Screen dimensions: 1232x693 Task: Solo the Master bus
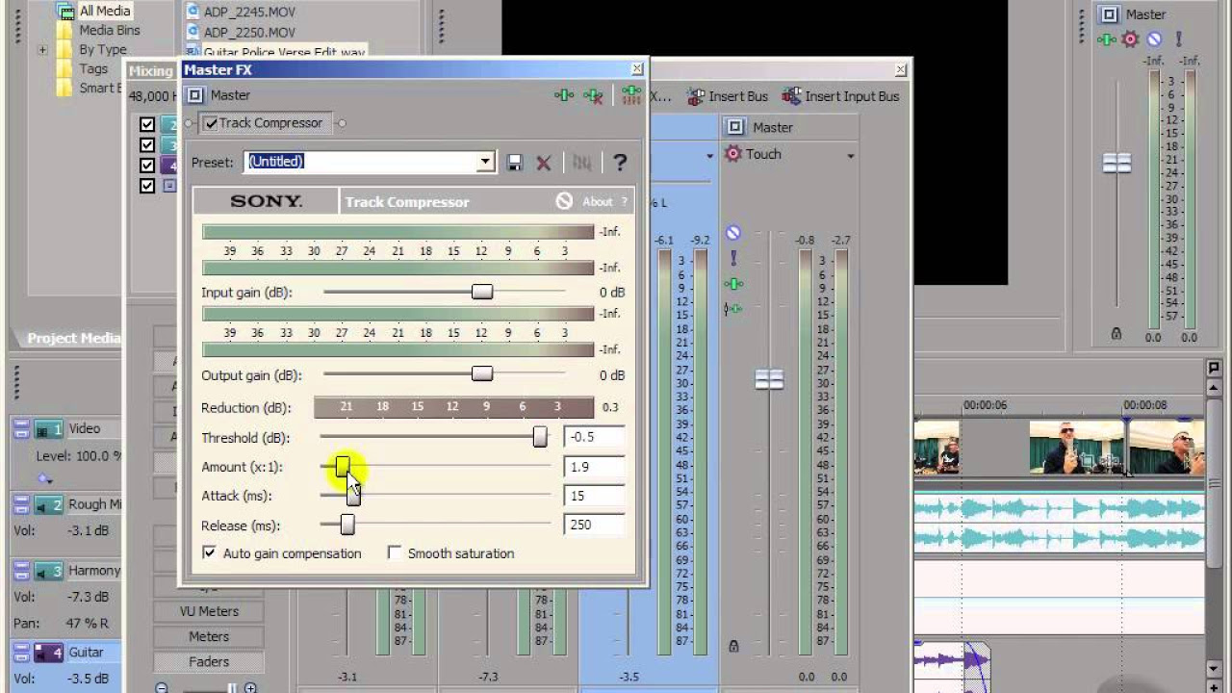click(733, 257)
